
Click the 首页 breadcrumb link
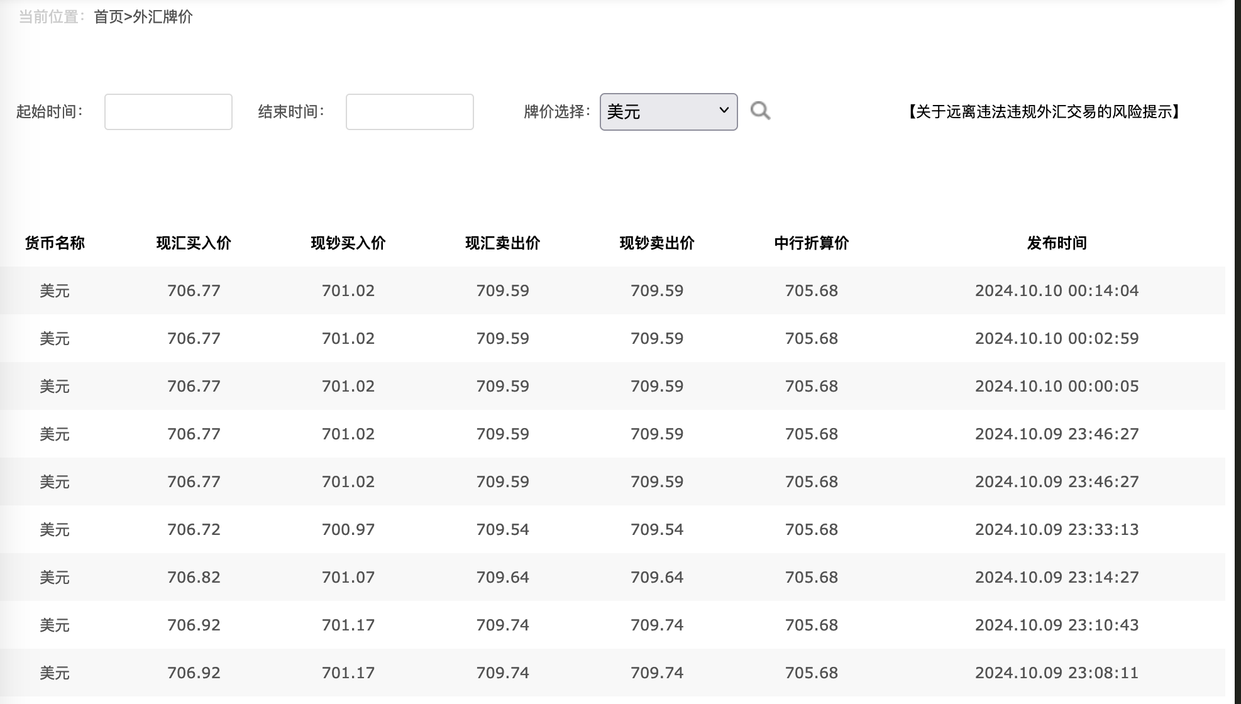[x=108, y=17]
